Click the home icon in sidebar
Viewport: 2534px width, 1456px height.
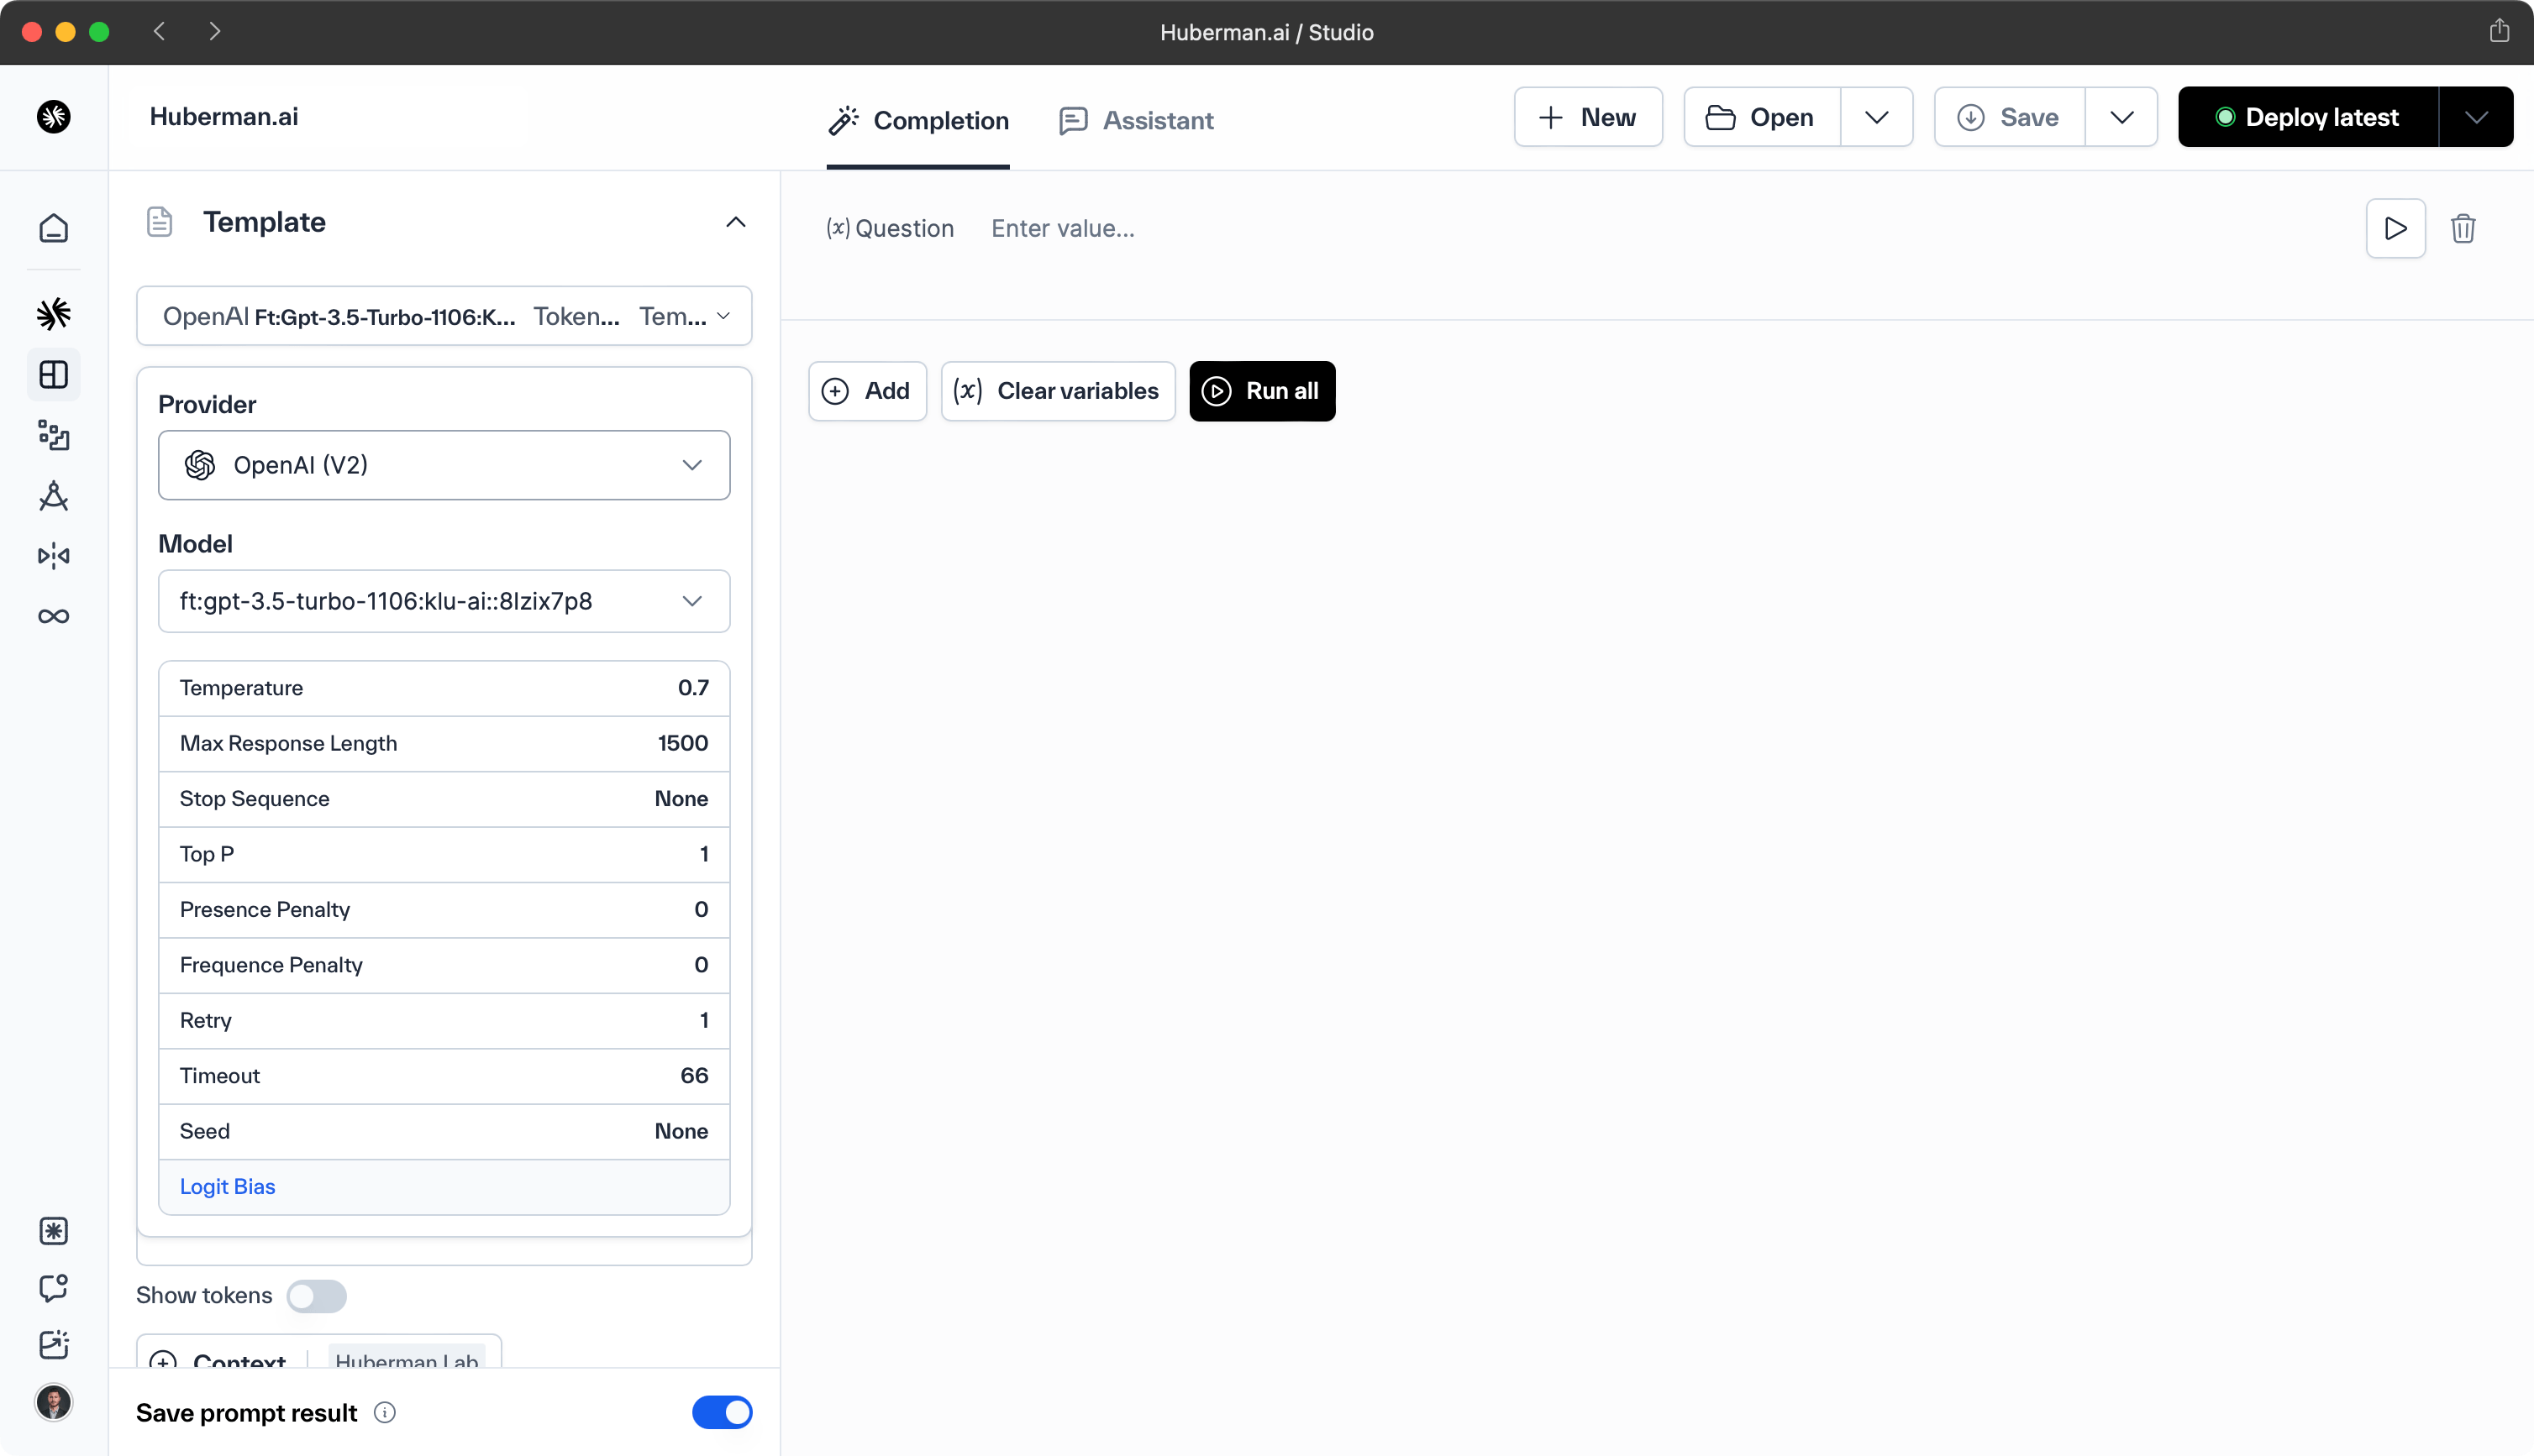54,228
